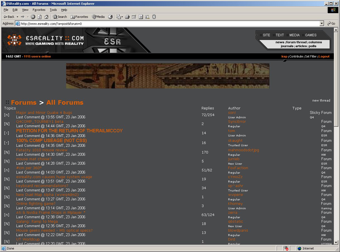Open the GAMES site navigation tab
Viewport: 340px width, 252px height.
click(310, 35)
